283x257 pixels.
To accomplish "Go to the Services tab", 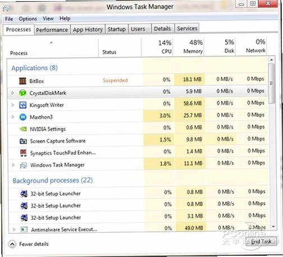I will click(x=187, y=29).
